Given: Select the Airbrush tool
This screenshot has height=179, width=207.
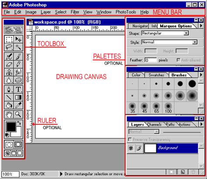Looking at the screenshot, I should (x=9, y=56).
